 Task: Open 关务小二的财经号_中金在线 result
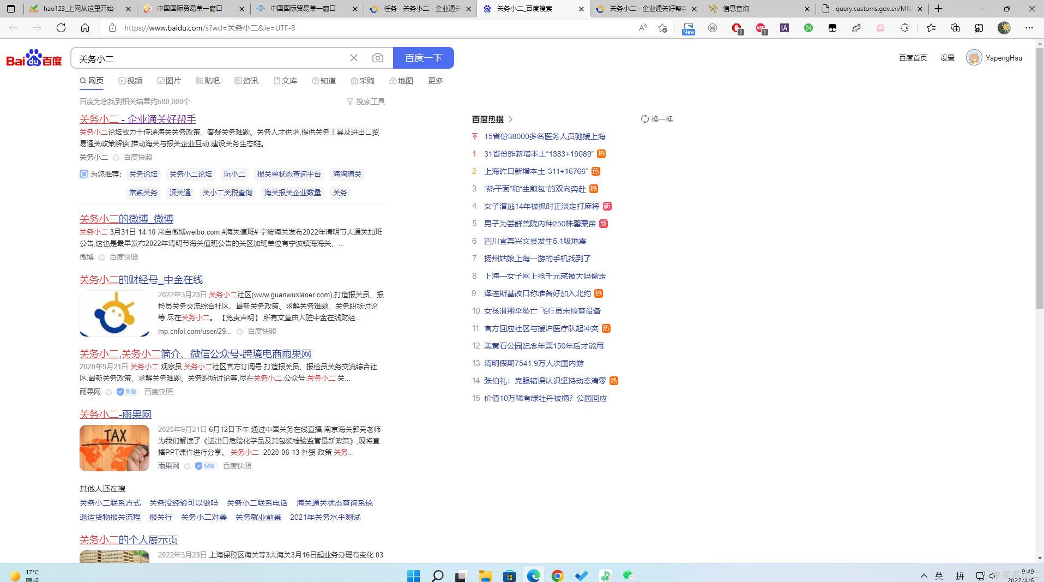pos(141,279)
